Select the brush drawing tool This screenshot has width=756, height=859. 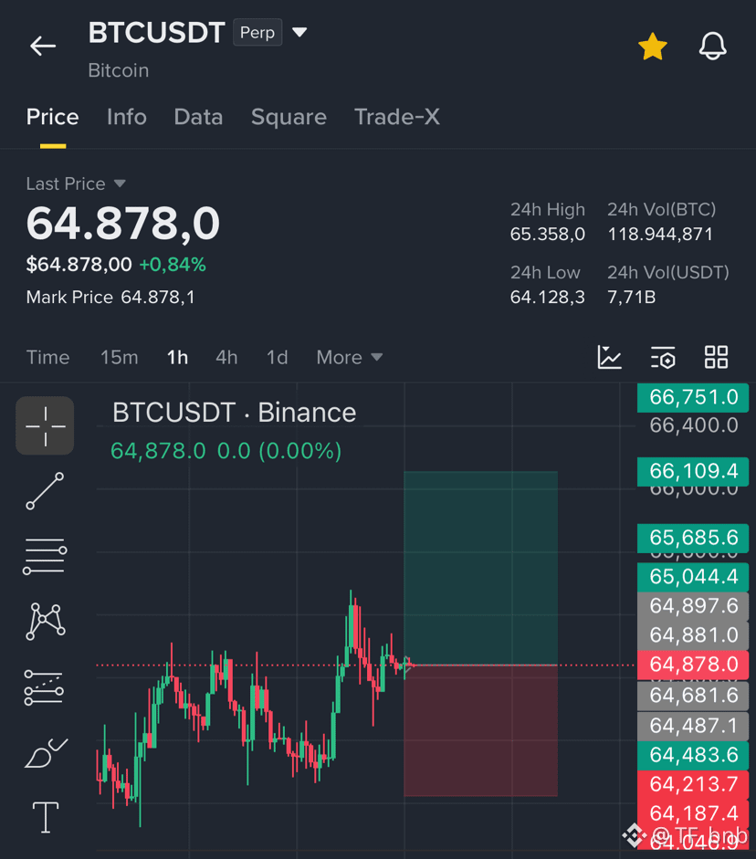tap(46, 753)
